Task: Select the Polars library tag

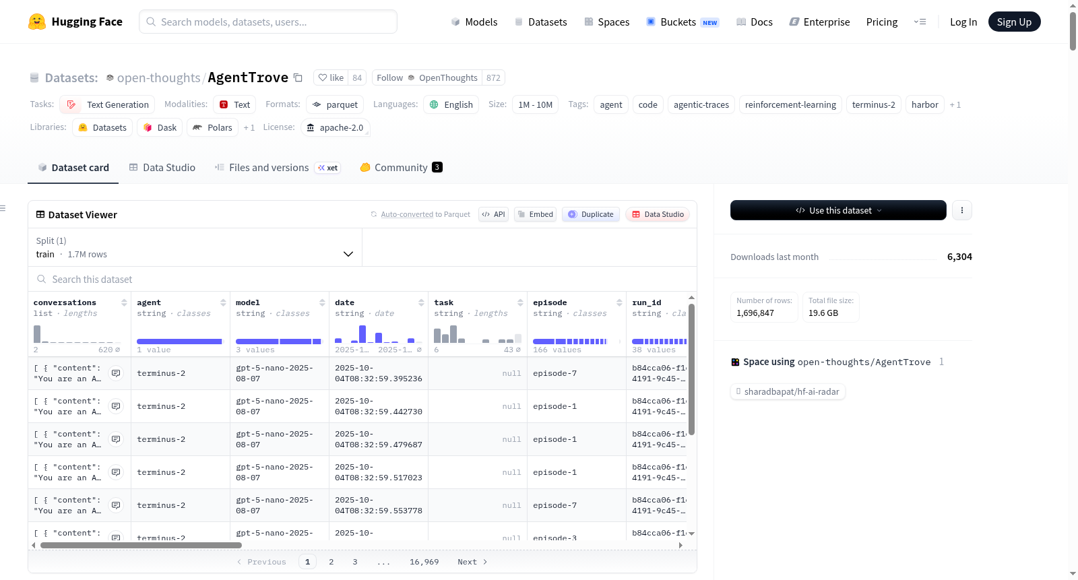Action: (212, 127)
